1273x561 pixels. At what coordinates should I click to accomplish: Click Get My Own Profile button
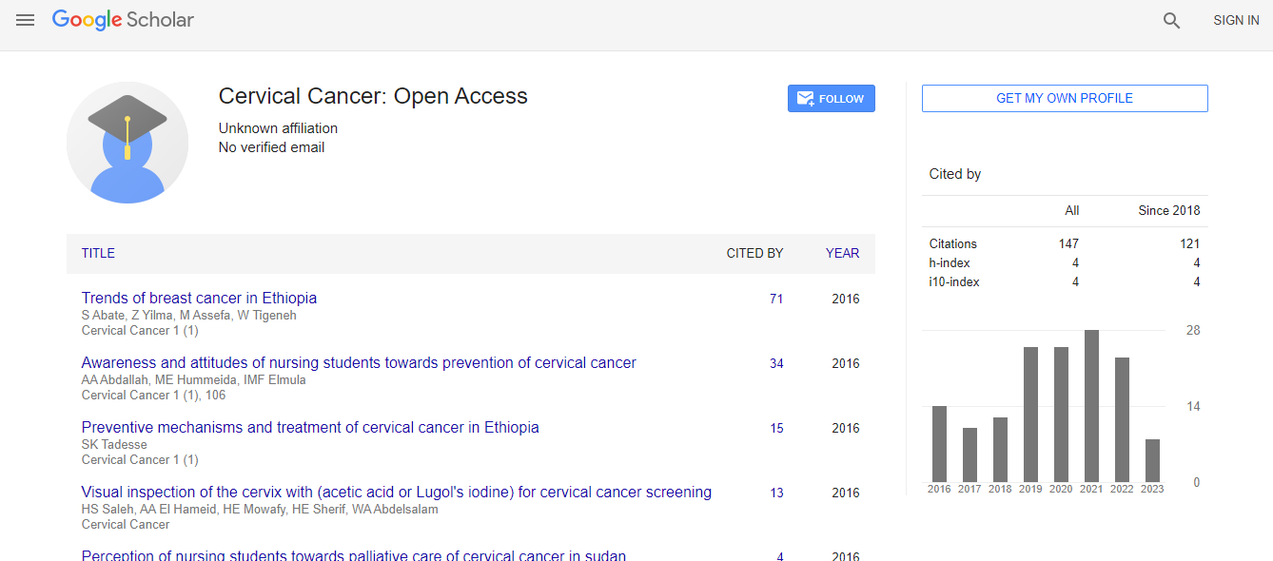[x=1064, y=98]
